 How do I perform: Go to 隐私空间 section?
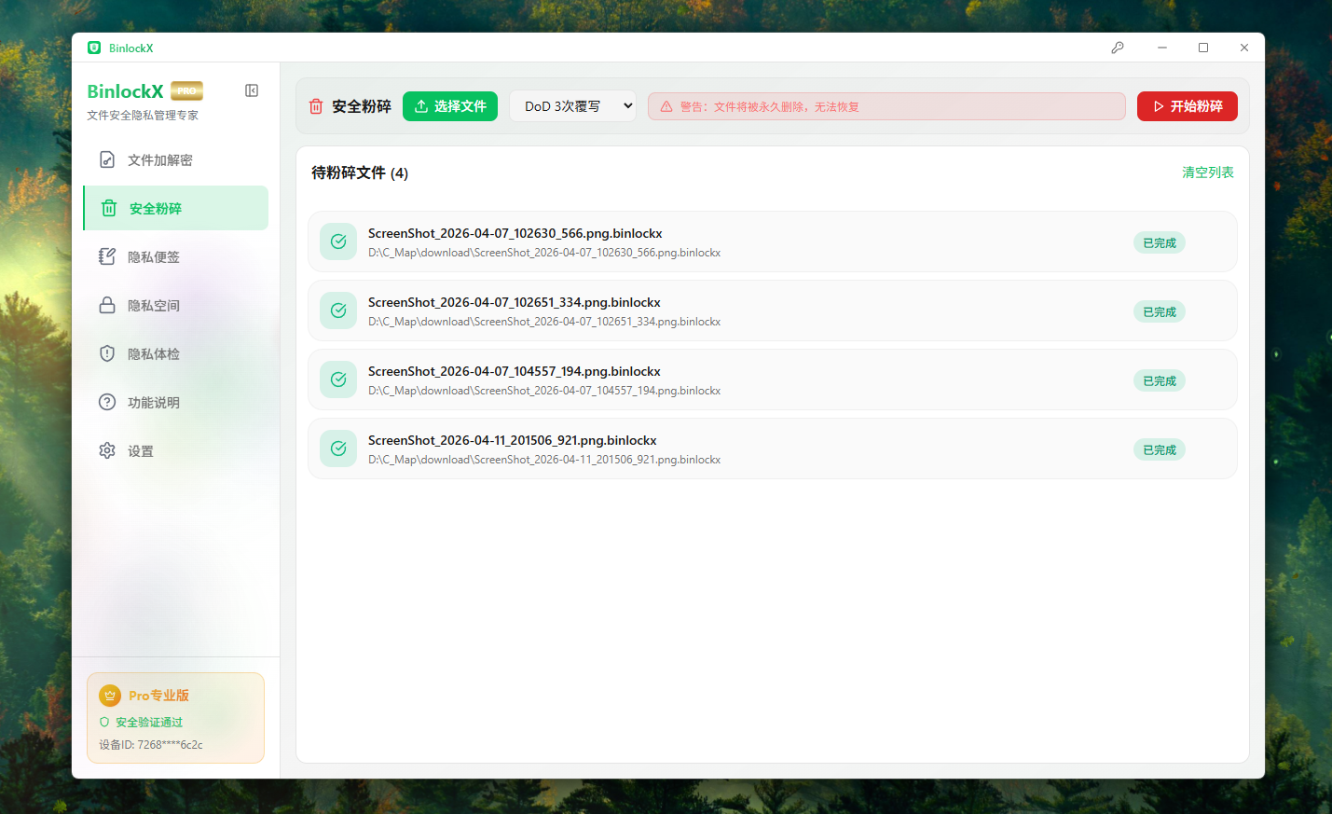coord(176,305)
